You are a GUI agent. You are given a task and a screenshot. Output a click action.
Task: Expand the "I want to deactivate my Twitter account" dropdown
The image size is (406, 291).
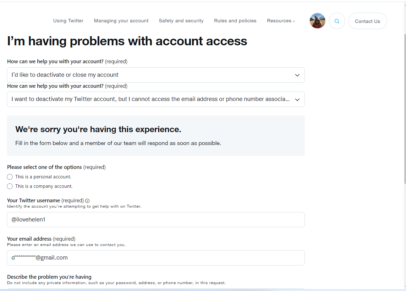151,99
